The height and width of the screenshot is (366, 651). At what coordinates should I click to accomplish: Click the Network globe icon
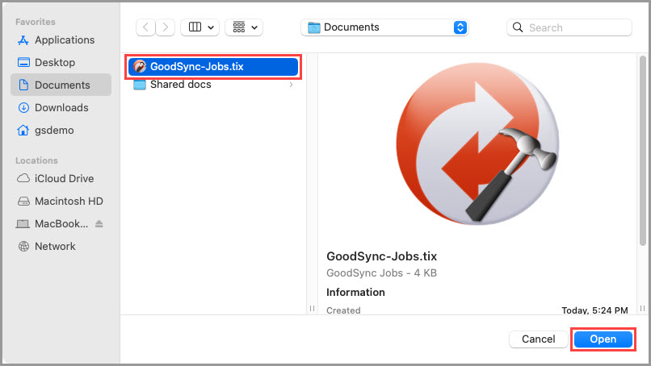(x=23, y=246)
